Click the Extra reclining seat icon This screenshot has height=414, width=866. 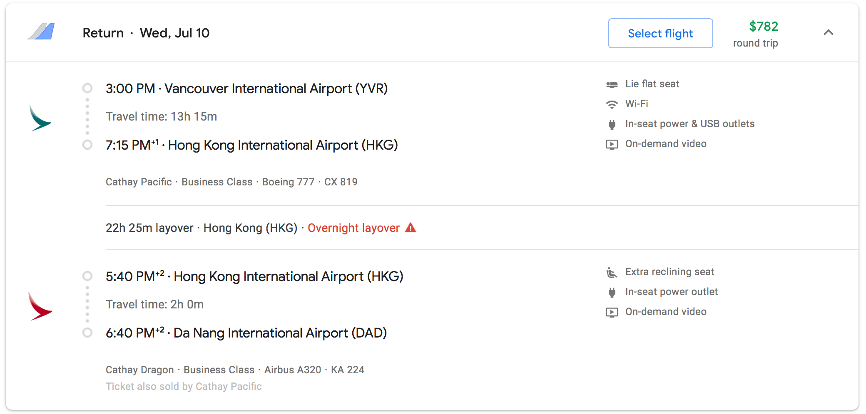pos(612,272)
